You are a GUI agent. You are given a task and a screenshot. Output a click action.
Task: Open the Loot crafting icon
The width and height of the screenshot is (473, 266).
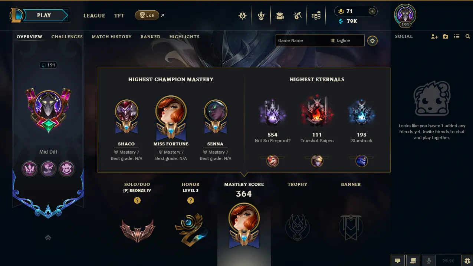297,16
